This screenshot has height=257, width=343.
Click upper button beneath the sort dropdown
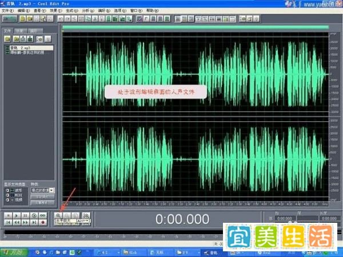coord(42,197)
